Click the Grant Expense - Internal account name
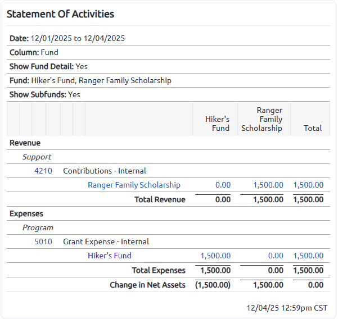338x319 pixels. (x=106, y=241)
